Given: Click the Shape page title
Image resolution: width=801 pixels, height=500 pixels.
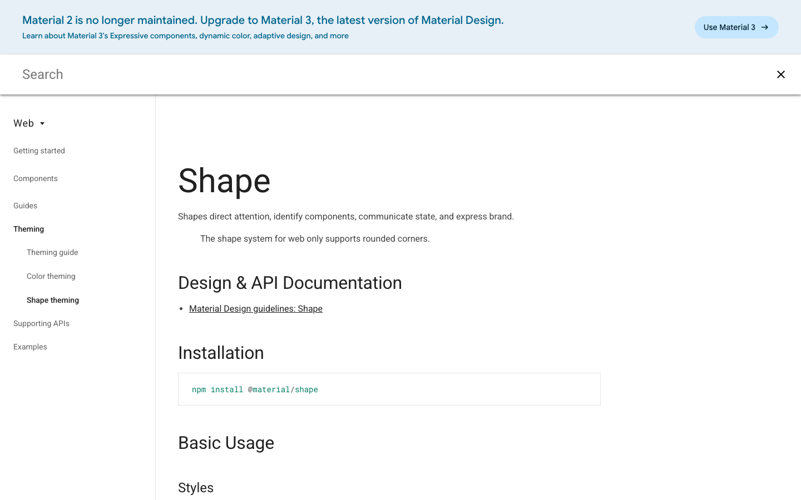Looking at the screenshot, I should click(x=224, y=181).
